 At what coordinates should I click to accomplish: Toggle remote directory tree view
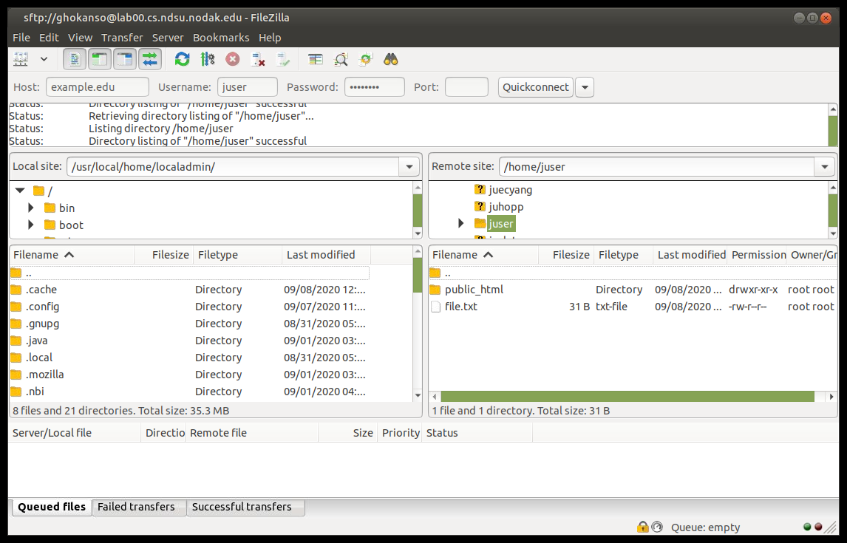point(124,59)
